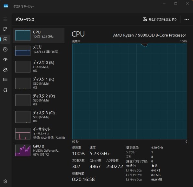Viewport: 193px width, 187px height.
Task: Click the L3 cache 96.0 MB value
Action: pyautogui.click(x=156, y=180)
